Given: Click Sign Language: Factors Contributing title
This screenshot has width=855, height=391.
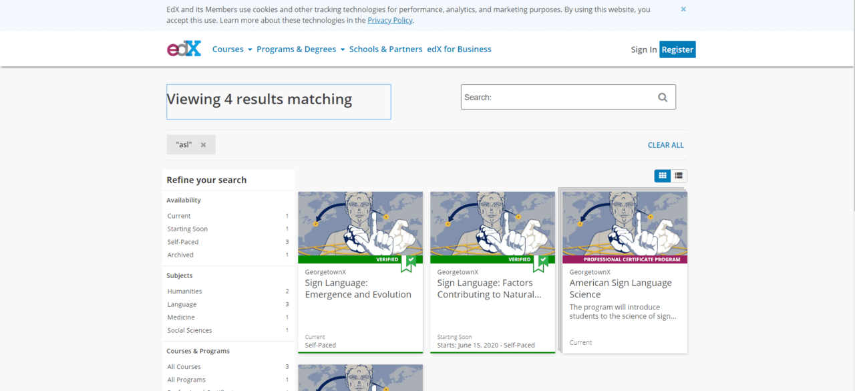Looking at the screenshot, I should [489, 289].
